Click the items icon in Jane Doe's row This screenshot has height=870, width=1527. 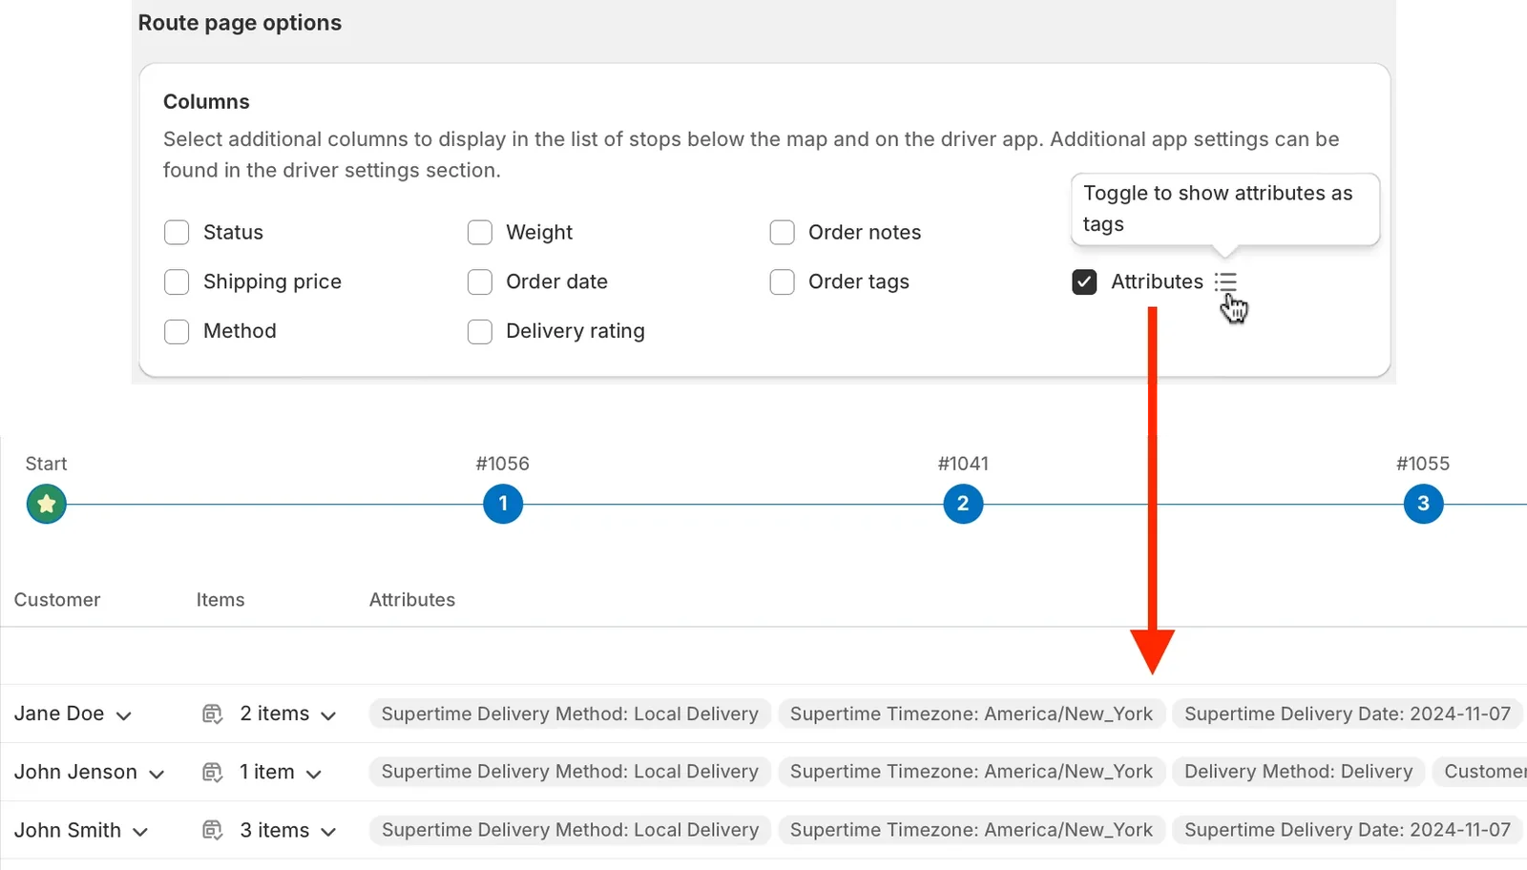pyautogui.click(x=213, y=714)
